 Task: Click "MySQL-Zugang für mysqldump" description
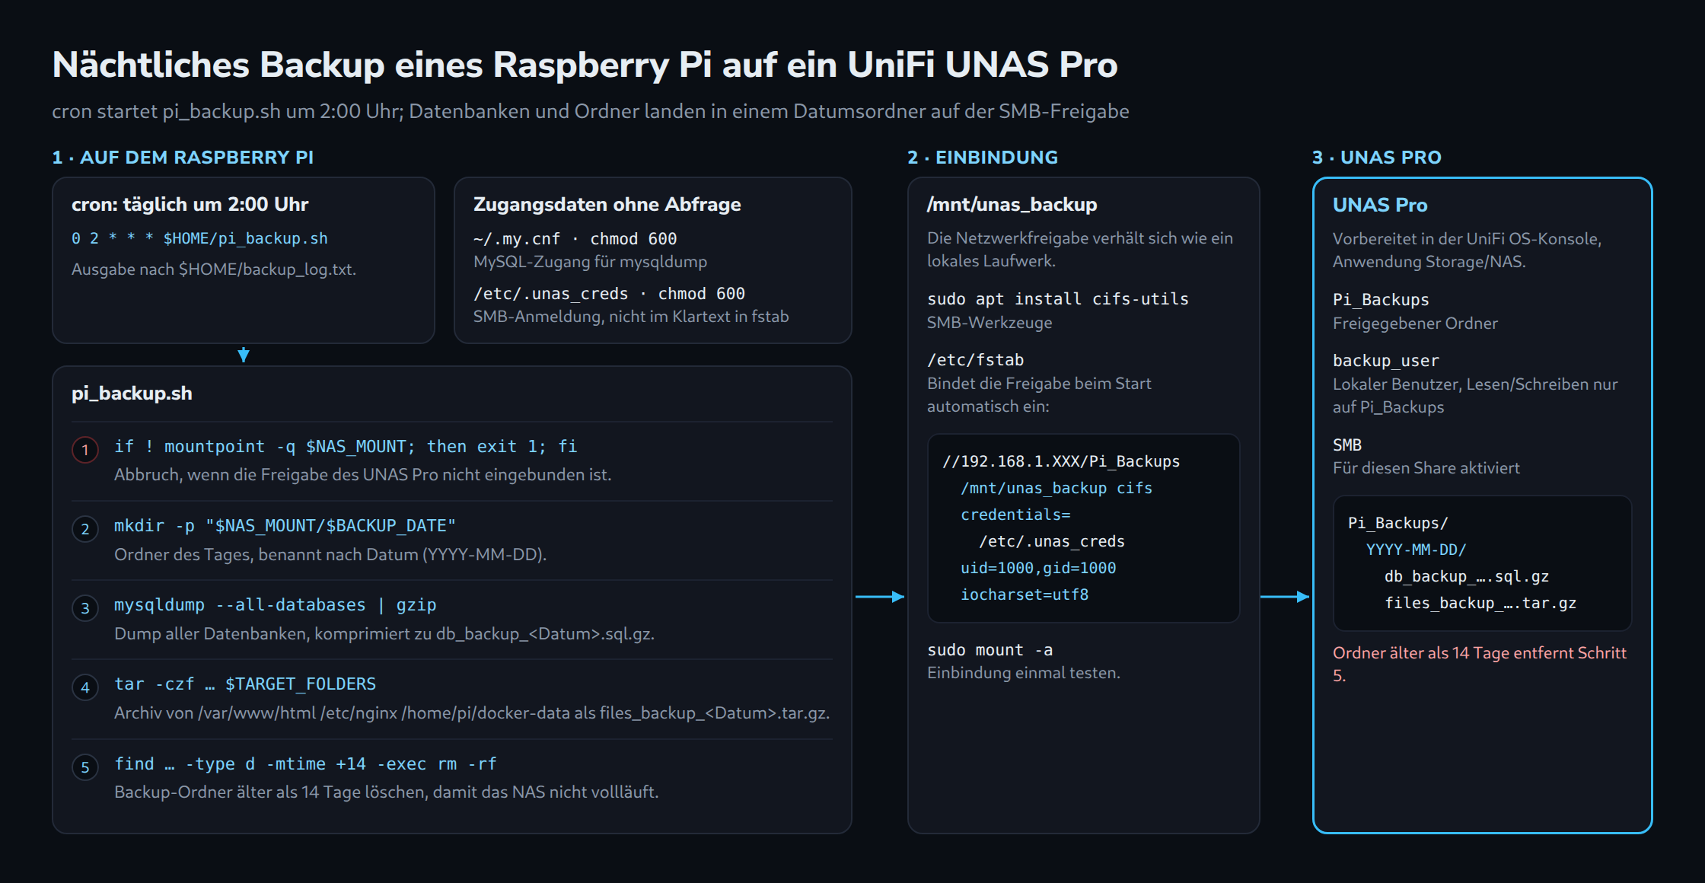click(590, 262)
